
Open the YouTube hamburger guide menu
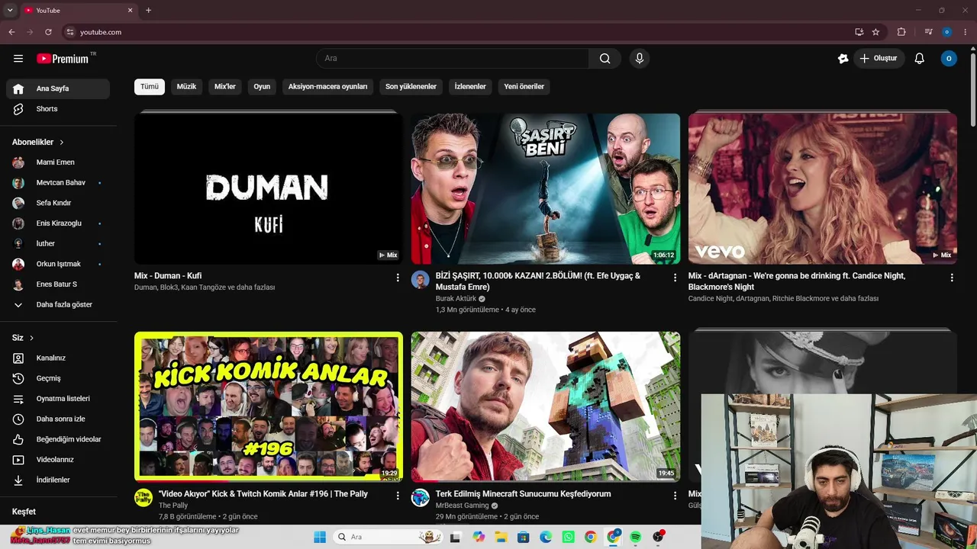pyautogui.click(x=18, y=59)
